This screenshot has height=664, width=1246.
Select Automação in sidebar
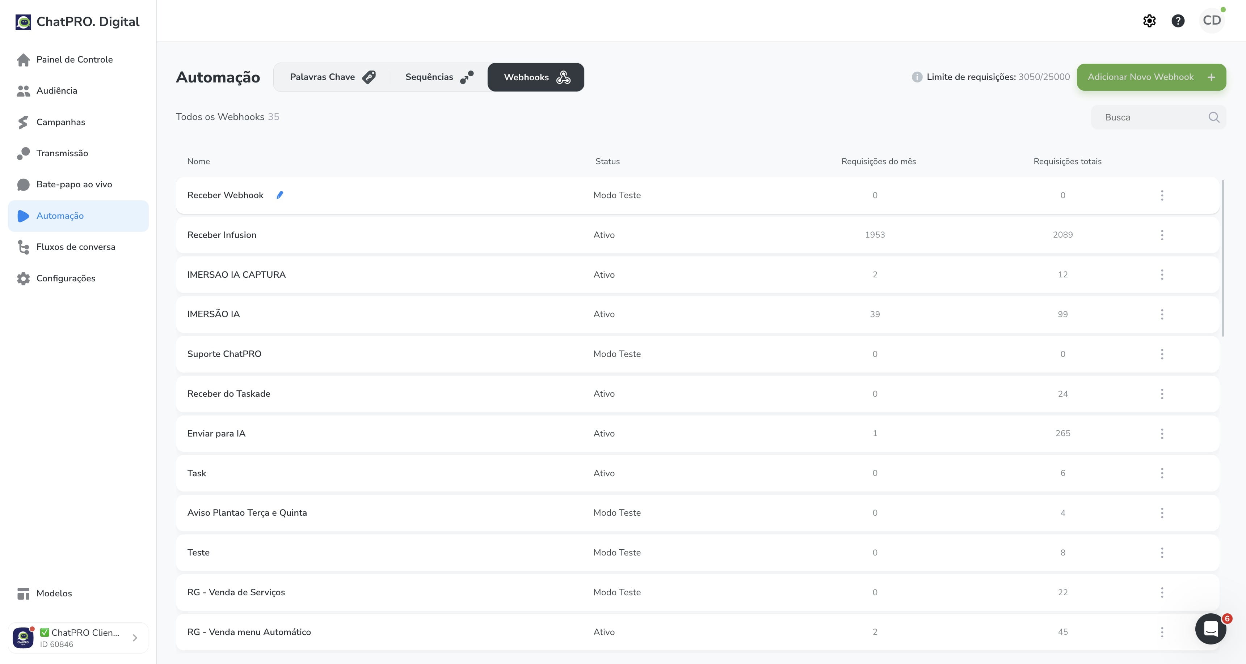78,216
